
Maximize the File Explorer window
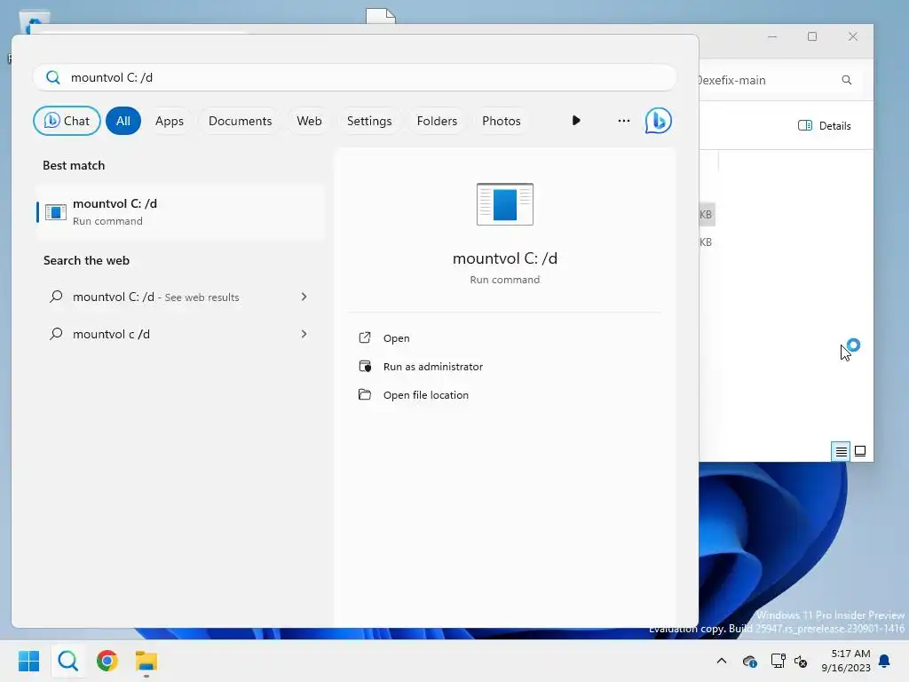pos(812,36)
